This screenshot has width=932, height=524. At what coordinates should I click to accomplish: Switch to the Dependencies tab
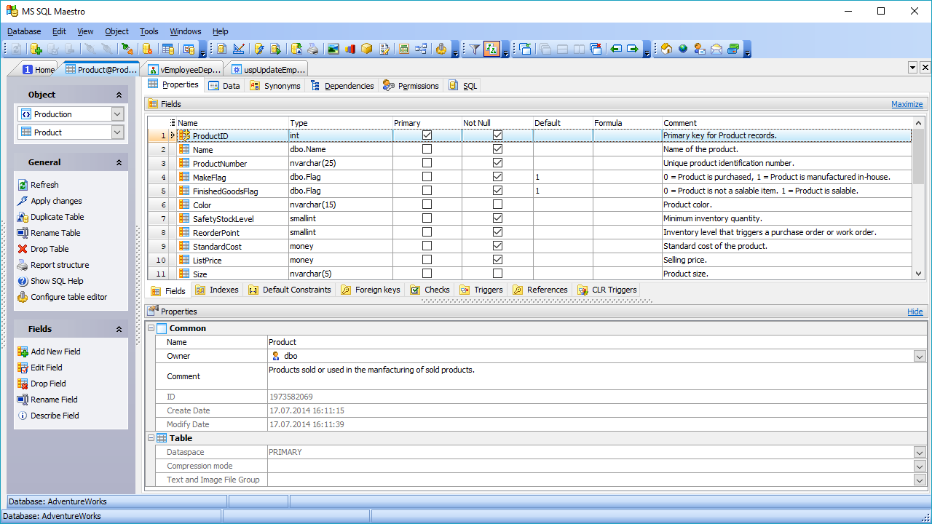[342, 86]
